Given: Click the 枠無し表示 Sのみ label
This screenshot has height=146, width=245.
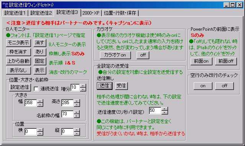Looking at the screenshot, I should click(x=67, y=54).
